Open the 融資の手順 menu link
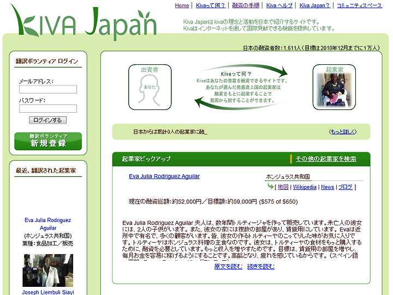 246,5
